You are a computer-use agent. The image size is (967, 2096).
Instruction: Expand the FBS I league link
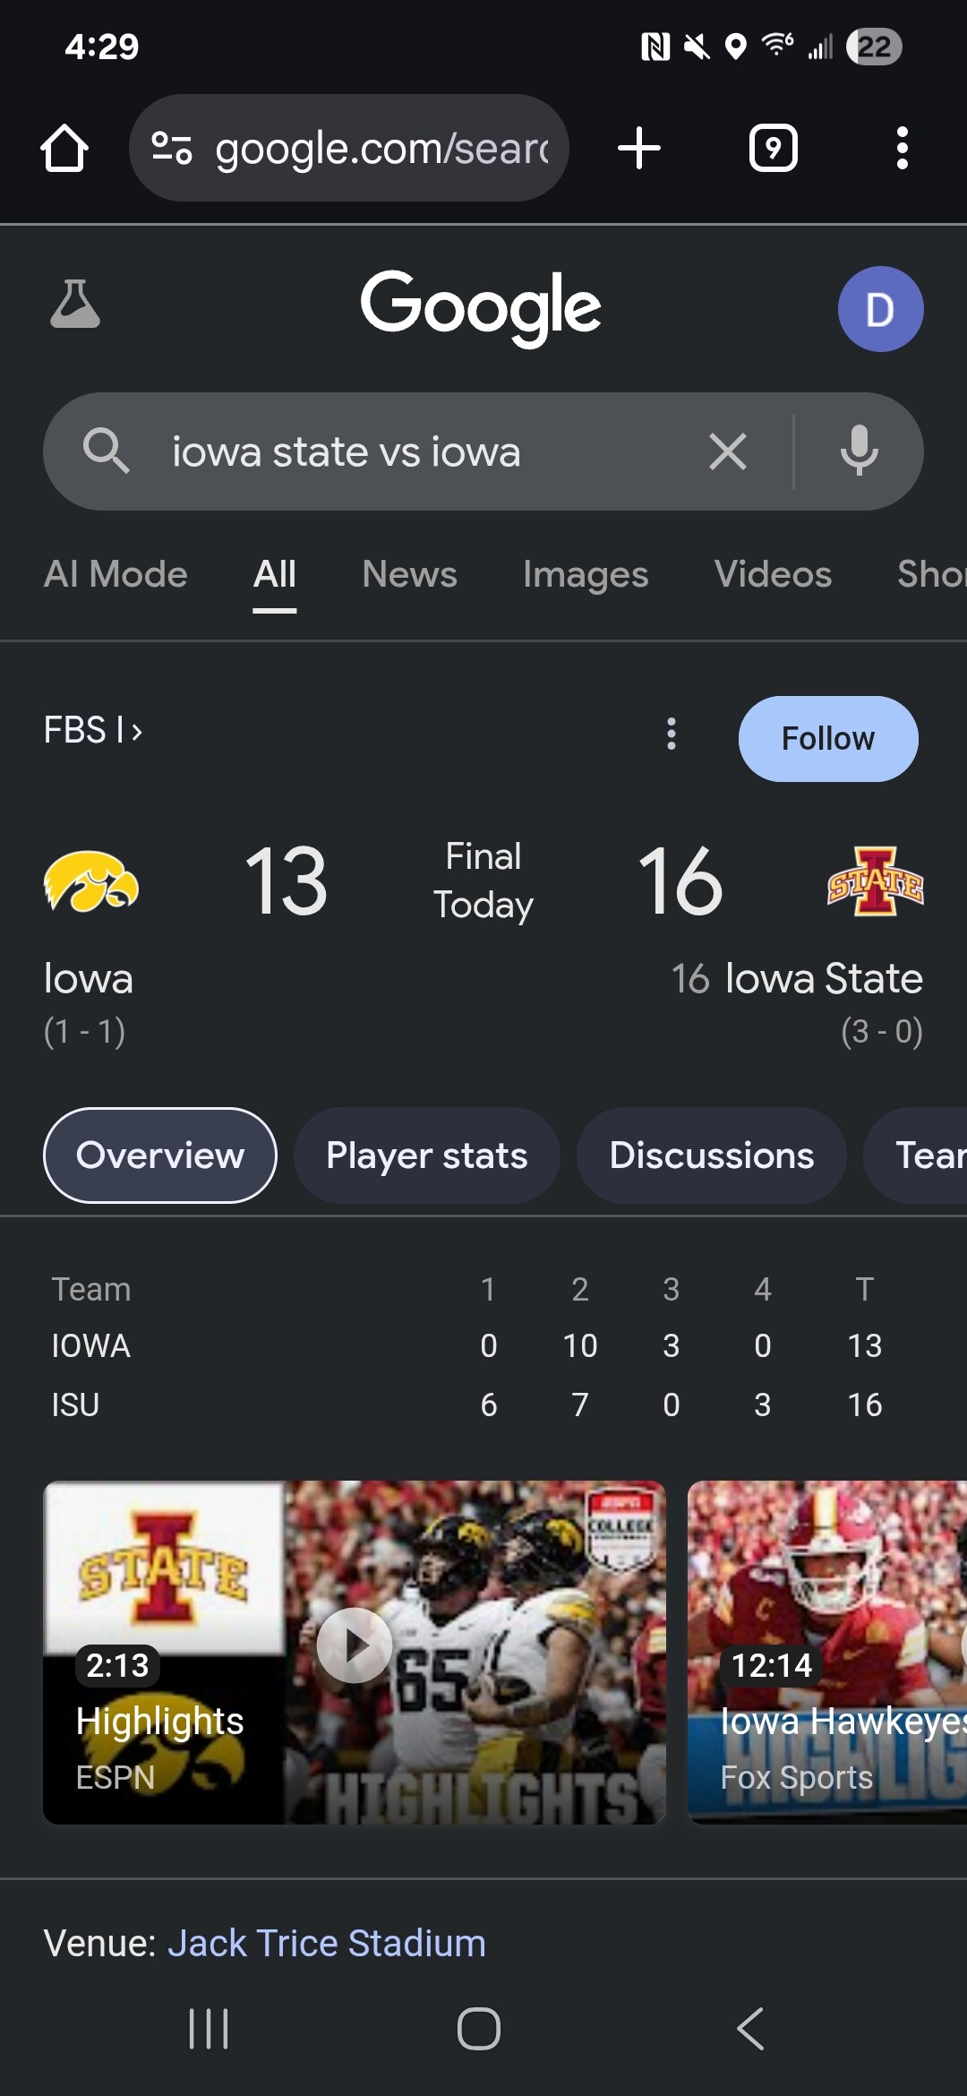(x=93, y=731)
